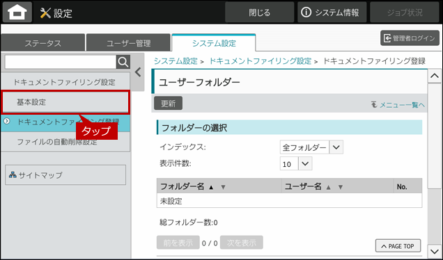The image size is (443, 260).
Task: Open ファイルの自動削除設定 menu item
Action: point(65,142)
